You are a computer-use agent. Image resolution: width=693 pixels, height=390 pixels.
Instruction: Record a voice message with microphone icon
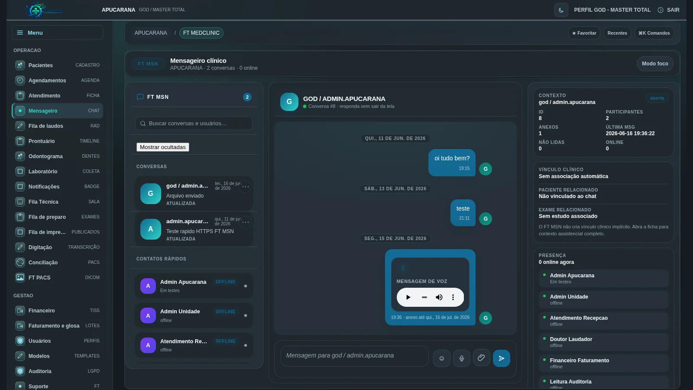click(462, 358)
